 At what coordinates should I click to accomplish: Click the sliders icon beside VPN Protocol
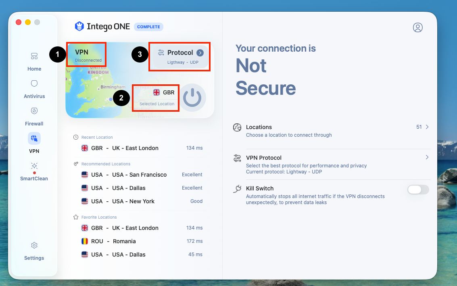pos(237,158)
